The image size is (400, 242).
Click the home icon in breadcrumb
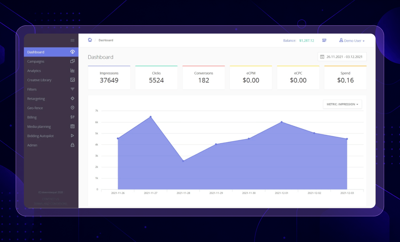pos(90,40)
